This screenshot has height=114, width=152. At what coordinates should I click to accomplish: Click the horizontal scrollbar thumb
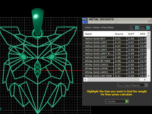coord(113,79)
